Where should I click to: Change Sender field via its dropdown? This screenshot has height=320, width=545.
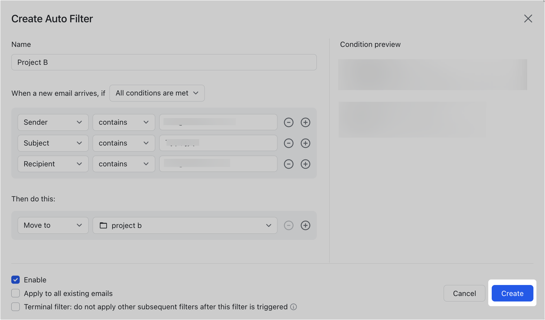pos(53,122)
